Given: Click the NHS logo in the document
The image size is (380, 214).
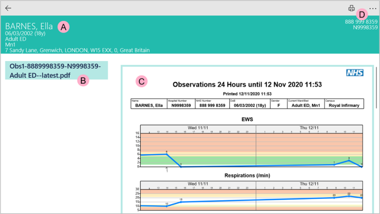Looking at the screenshot, I should coord(355,73).
